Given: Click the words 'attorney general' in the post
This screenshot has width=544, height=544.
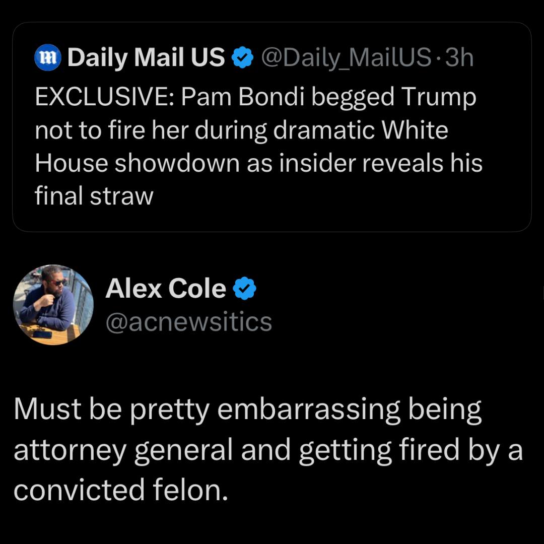Looking at the screenshot, I should tap(123, 450).
